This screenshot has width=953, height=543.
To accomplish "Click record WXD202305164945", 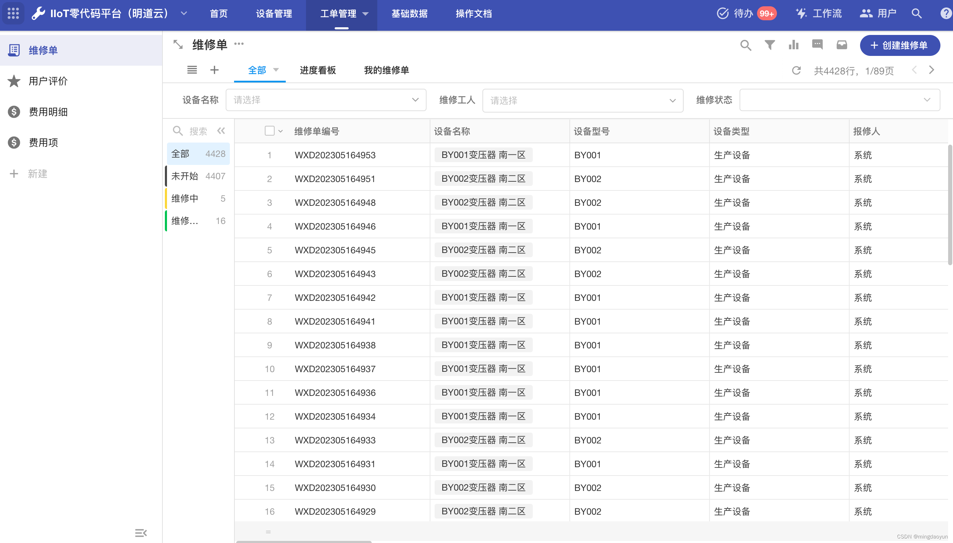I will tap(335, 250).
